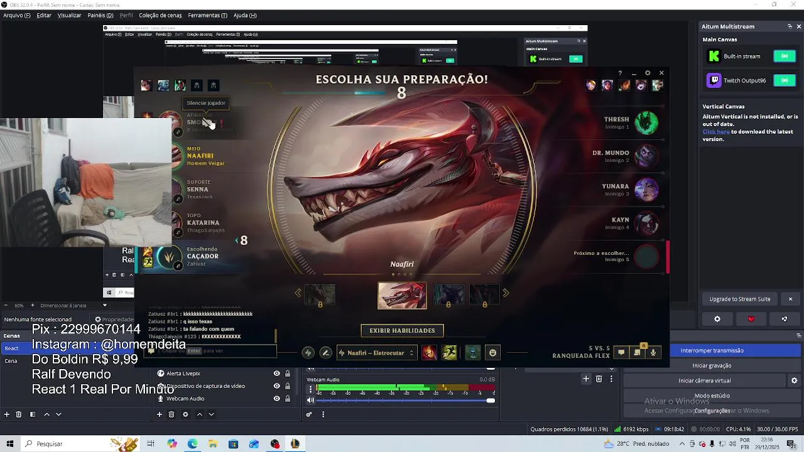
Task: Click the League chat input field
Action: point(212,351)
